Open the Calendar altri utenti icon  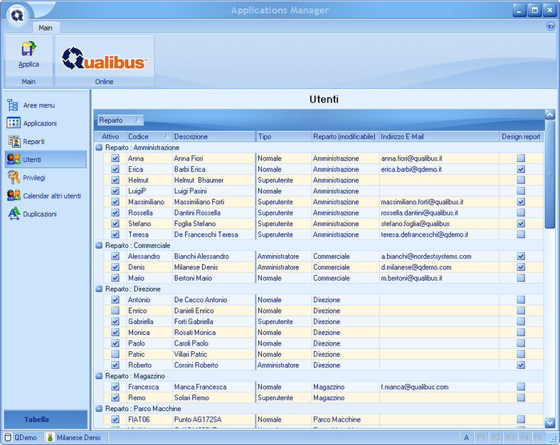13,195
